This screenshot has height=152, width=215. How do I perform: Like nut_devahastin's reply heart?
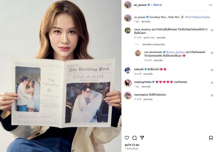pos(212,53)
